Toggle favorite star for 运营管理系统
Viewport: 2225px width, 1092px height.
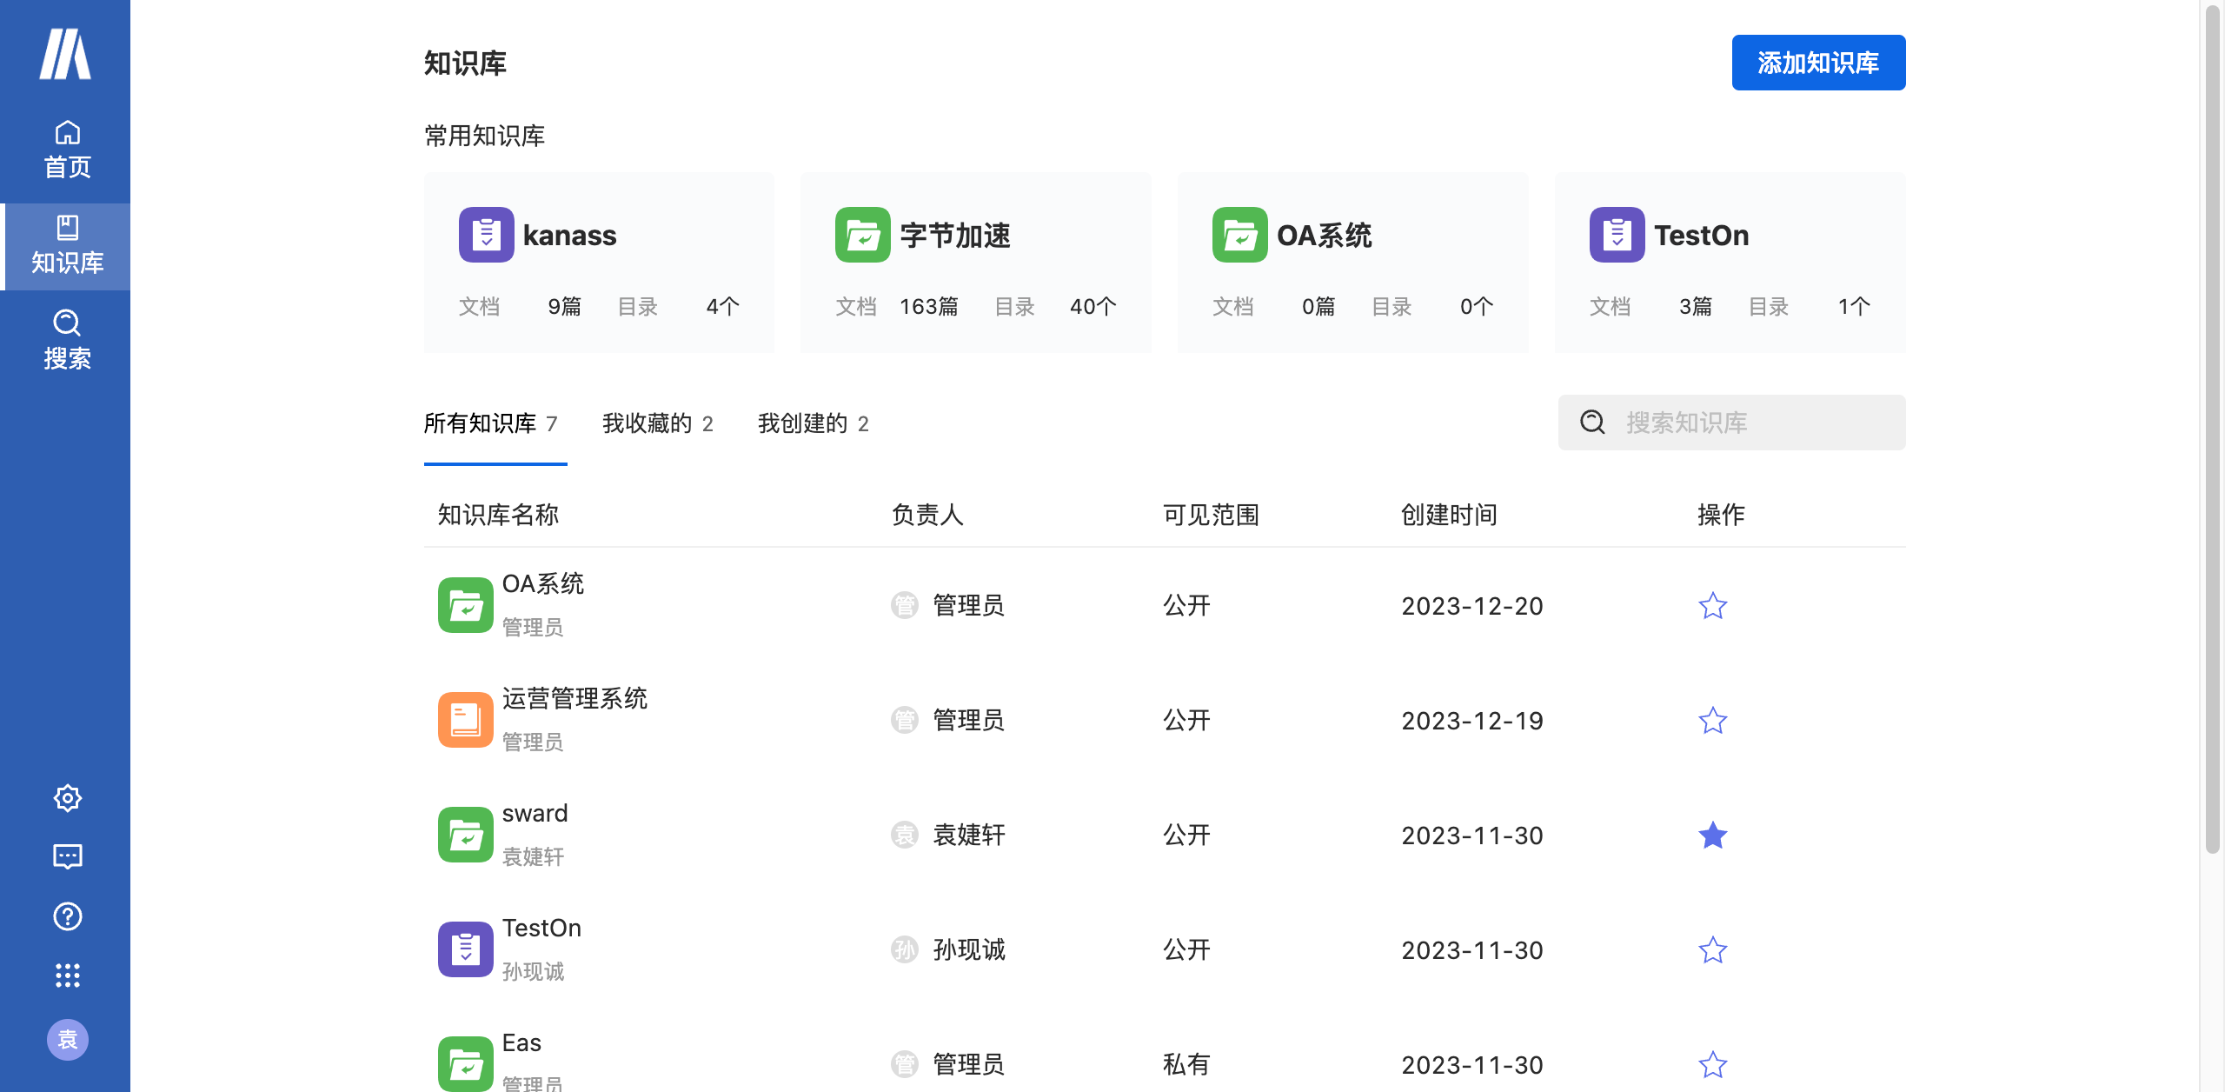1712,720
